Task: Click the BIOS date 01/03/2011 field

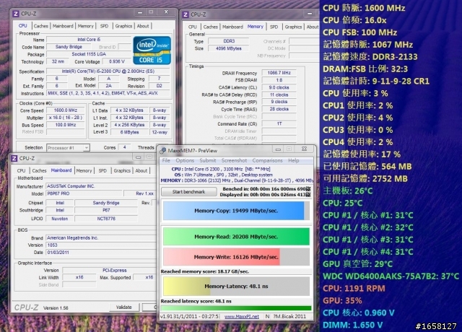Action: pos(101,253)
